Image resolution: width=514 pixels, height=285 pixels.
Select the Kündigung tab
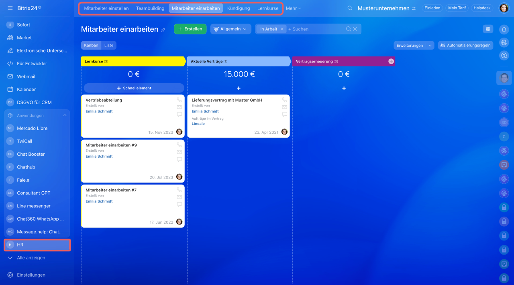pyautogui.click(x=239, y=8)
